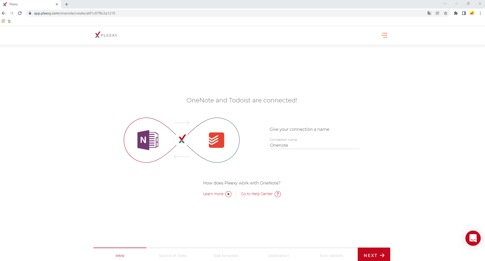Image resolution: width=485 pixels, height=261 pixels.
Task: Open the chat support bubble
Action: pos(473,238)
